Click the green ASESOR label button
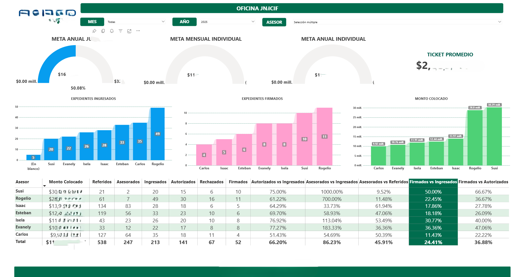This screenshot has height=277, width=524. pos(274,22)
